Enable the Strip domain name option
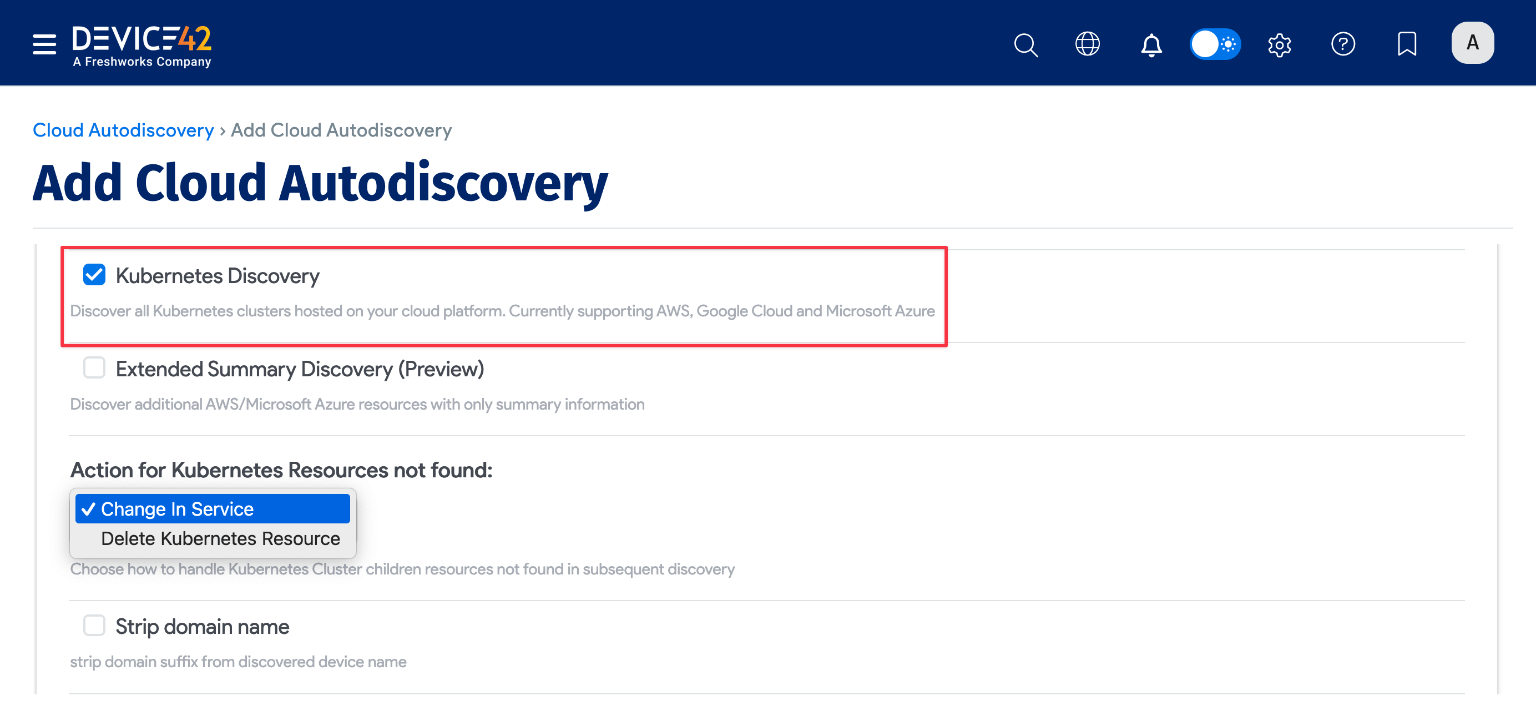This screenshot has width=1536, height=706. (94, 625)
